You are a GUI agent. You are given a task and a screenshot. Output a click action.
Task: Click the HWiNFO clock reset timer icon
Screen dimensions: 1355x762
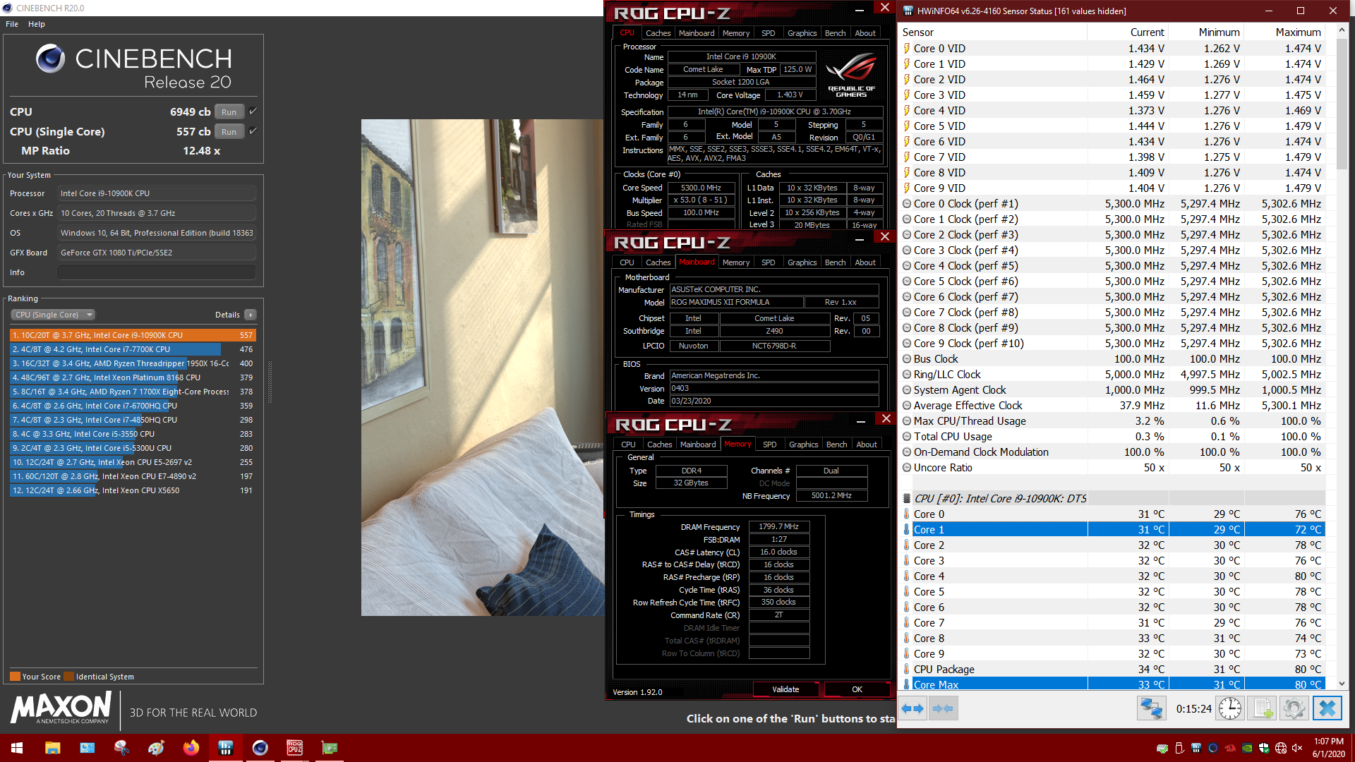1230,708
